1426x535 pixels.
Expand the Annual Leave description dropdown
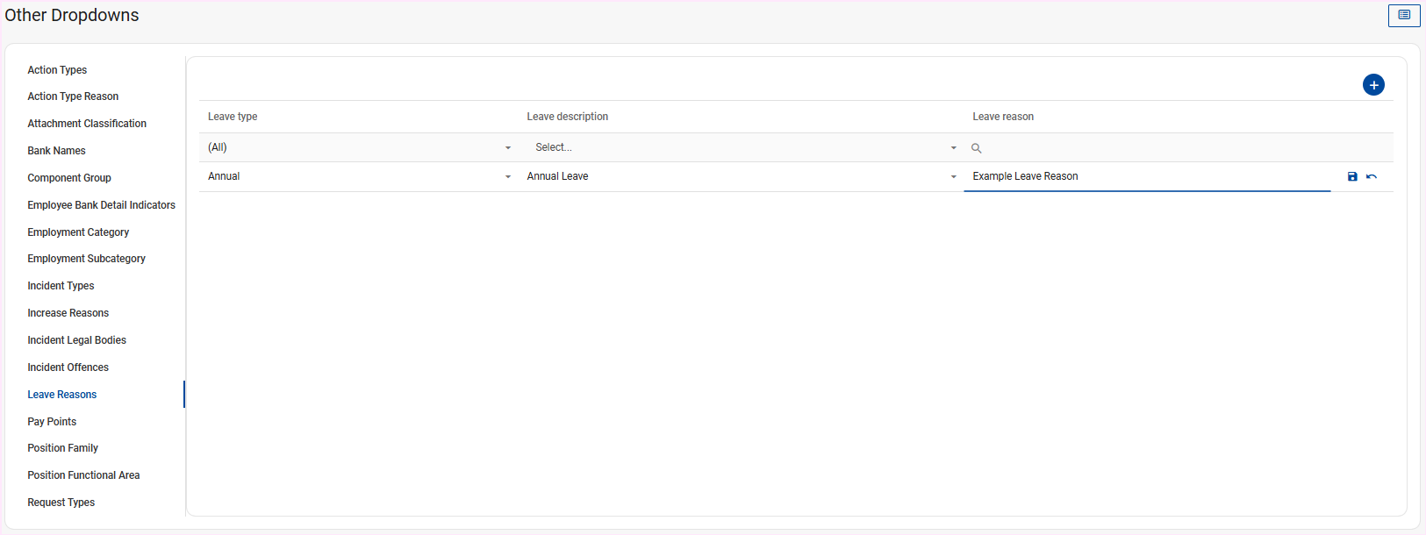[953, 177]
